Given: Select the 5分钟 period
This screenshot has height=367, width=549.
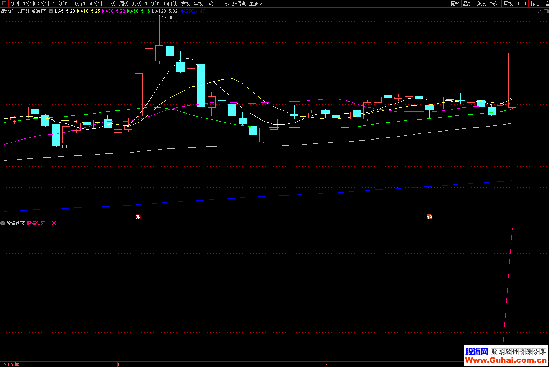Looking at the screenshot, I should point(44,3).
